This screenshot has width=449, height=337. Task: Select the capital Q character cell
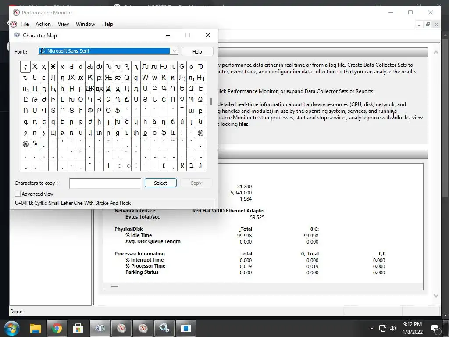[x=127, y=78]
